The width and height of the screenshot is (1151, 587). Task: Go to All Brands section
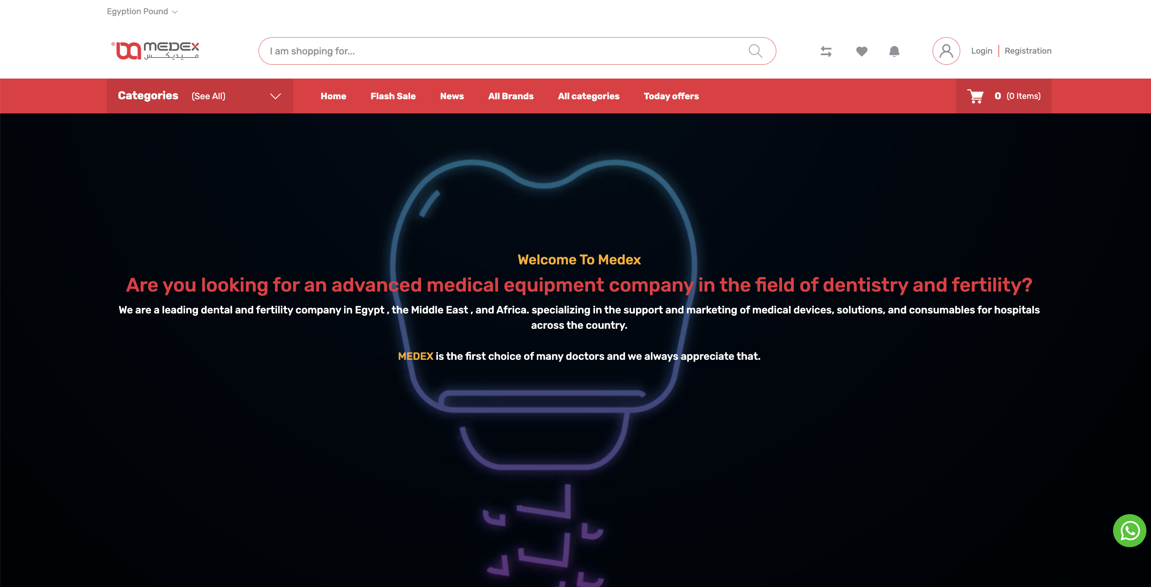[x=511, y=96]
